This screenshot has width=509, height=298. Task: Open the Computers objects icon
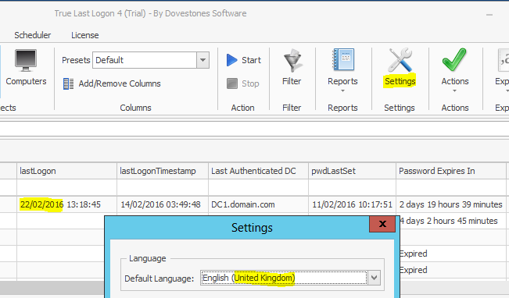coord(26,60)
